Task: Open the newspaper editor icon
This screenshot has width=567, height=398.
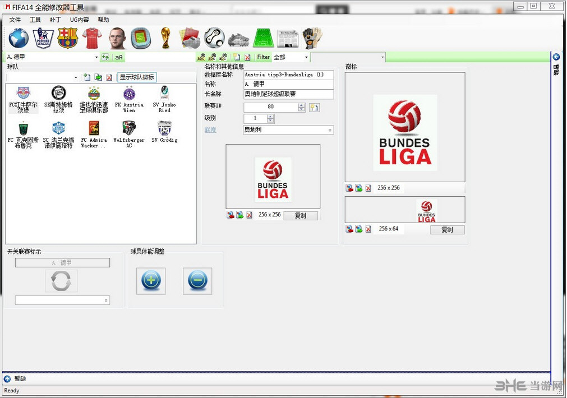Action: click(288, 39)
